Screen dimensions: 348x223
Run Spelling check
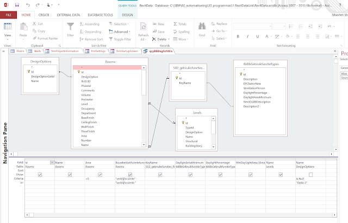click(181, 31)
